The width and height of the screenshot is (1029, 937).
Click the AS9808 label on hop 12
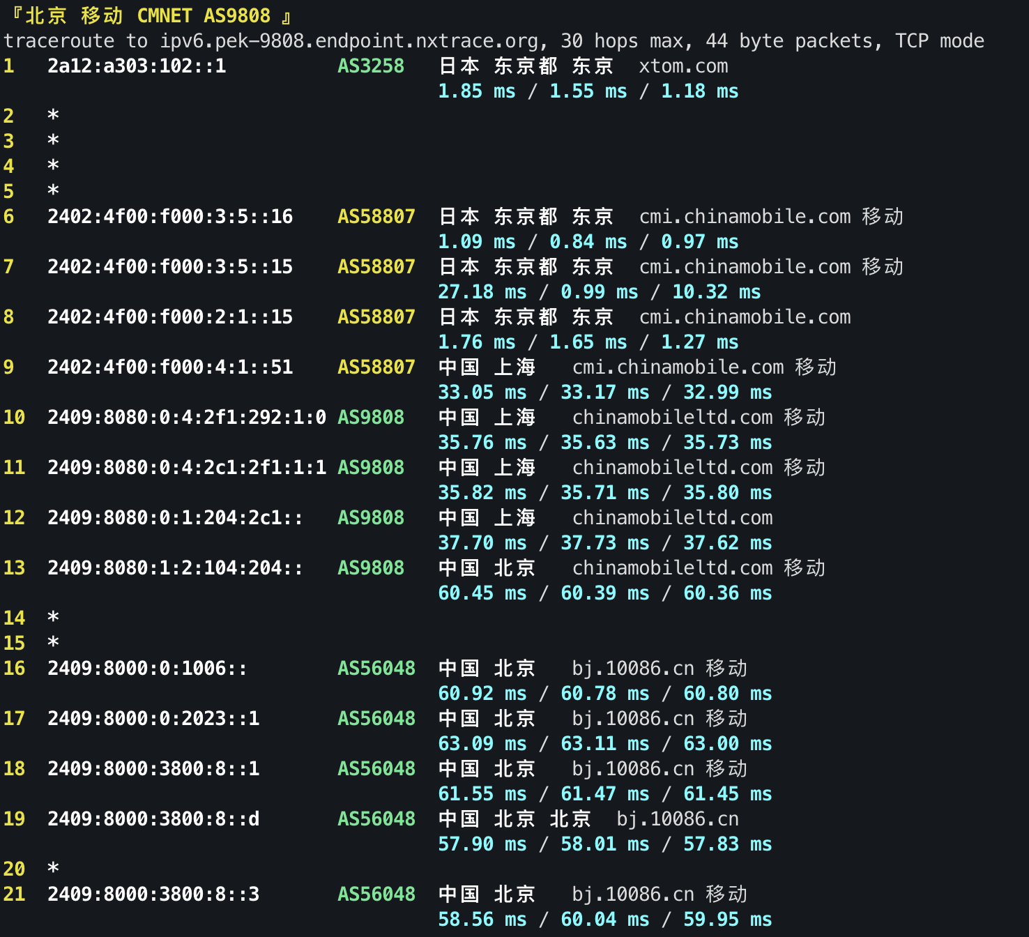371,518
